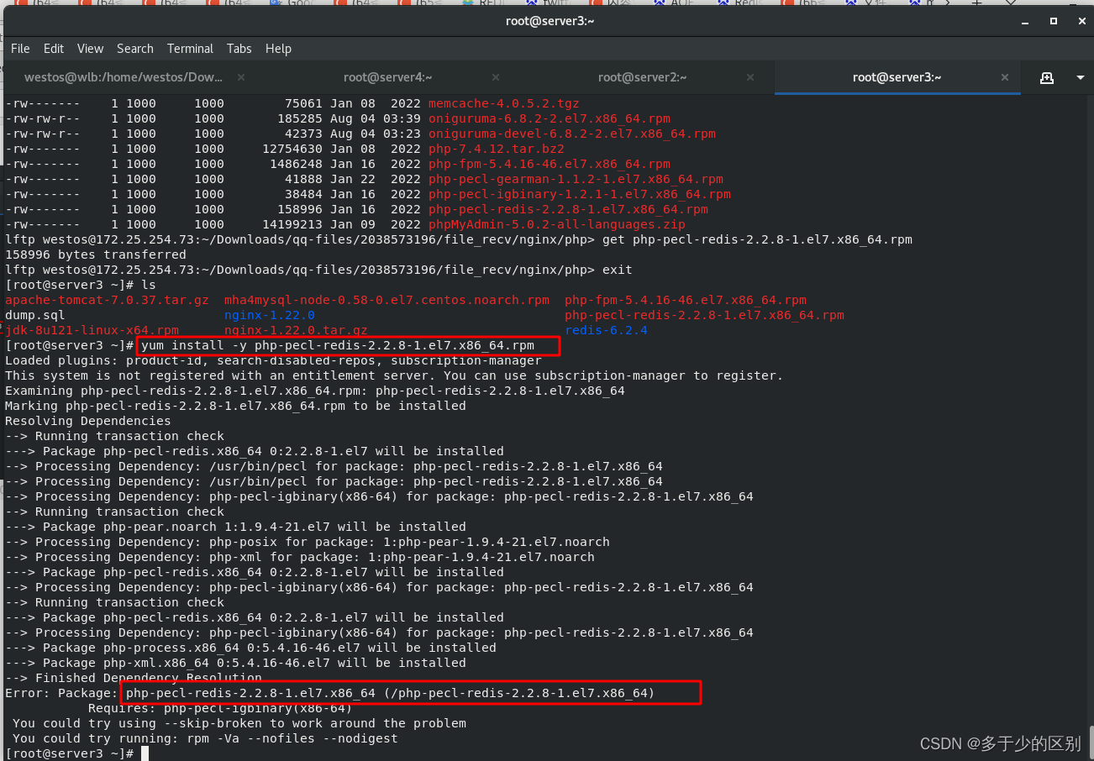The image size is (1094, 761).
Task: Click the blue redis-6.2.4 directory name
Action: tap(606, 330)
